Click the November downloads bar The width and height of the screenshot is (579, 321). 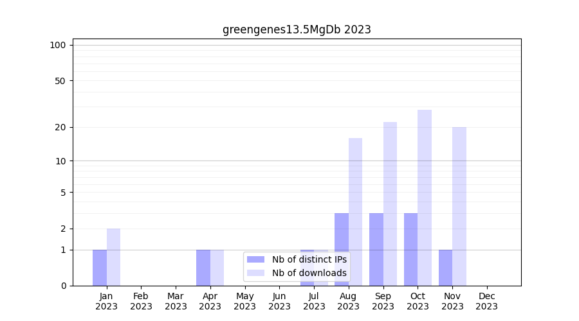[459, 206]
